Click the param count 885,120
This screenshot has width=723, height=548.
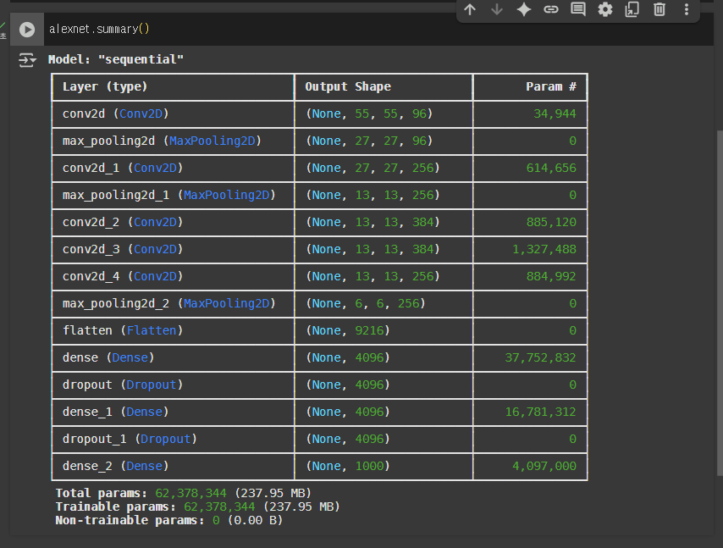[551, 223]
